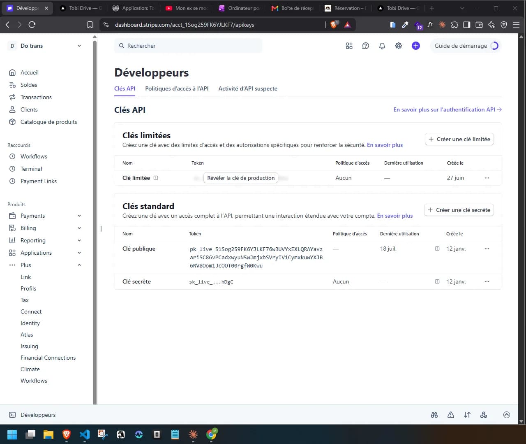Toggle the browser sidebar panel icon

click(467, 25)
